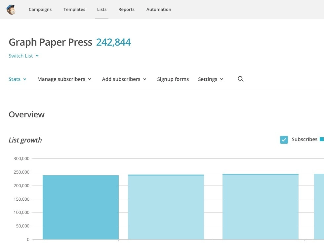The image size is (324, 243).
Task: Navigate to the Reports section
Action: click(x=126, y=10)
